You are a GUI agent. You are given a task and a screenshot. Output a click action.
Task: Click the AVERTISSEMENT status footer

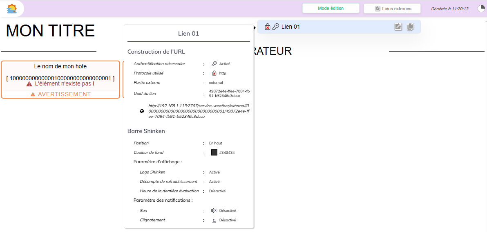pos(60,94)
